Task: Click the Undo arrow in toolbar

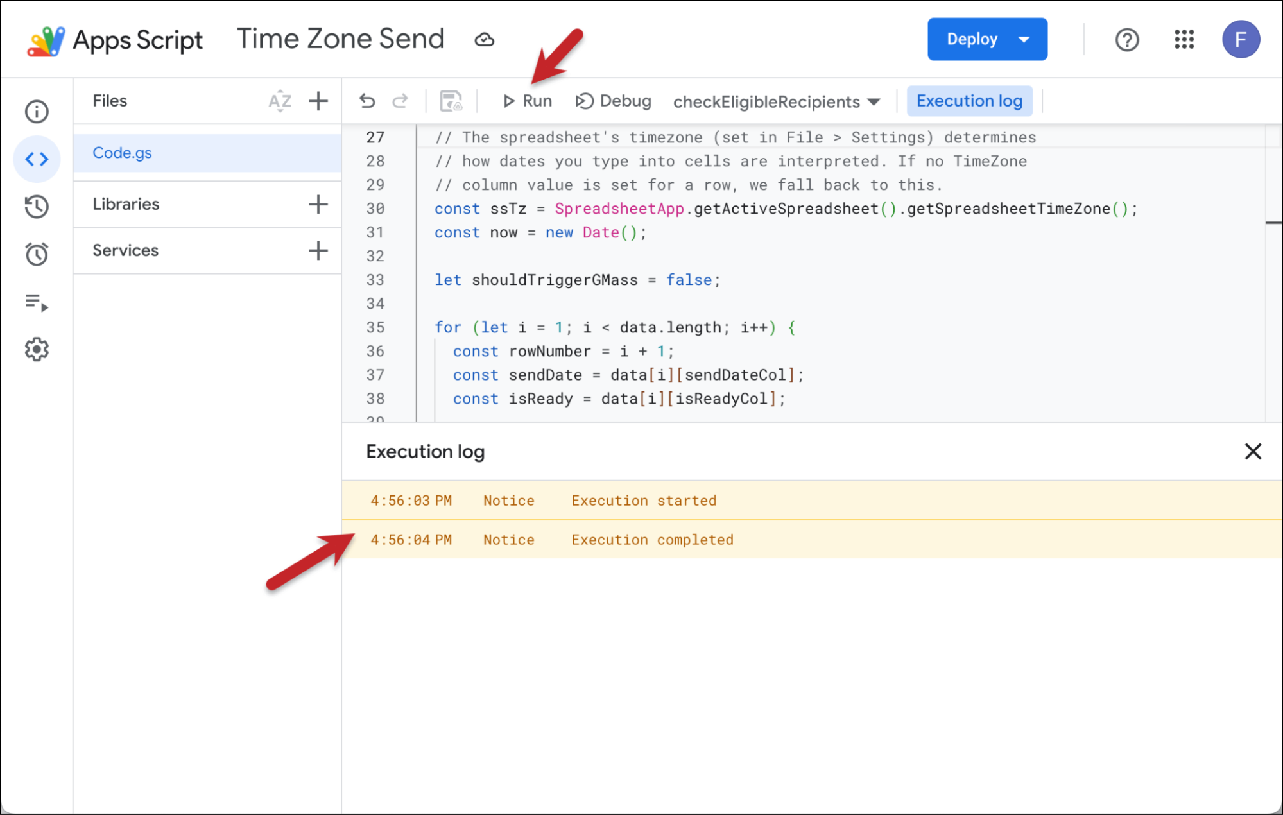Action: (367, 101)
